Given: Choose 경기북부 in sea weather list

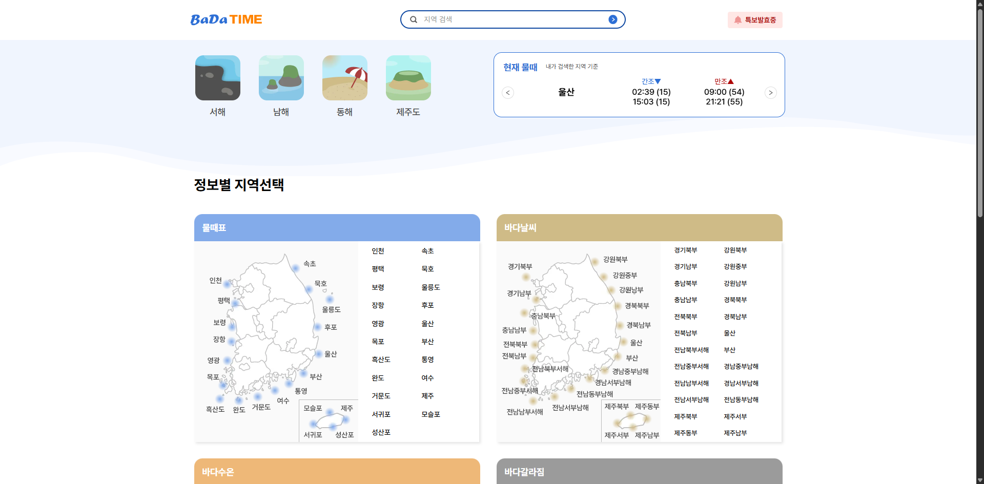Looking at the screenshot, I should point(685,250).
